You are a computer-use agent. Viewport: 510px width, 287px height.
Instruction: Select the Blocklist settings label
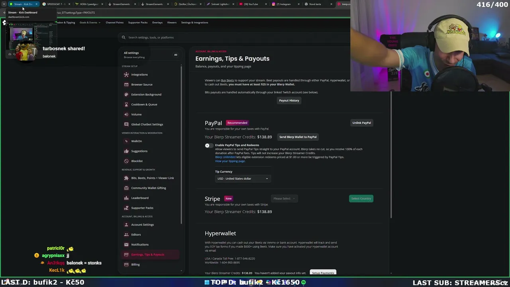[x=137, y=161]
